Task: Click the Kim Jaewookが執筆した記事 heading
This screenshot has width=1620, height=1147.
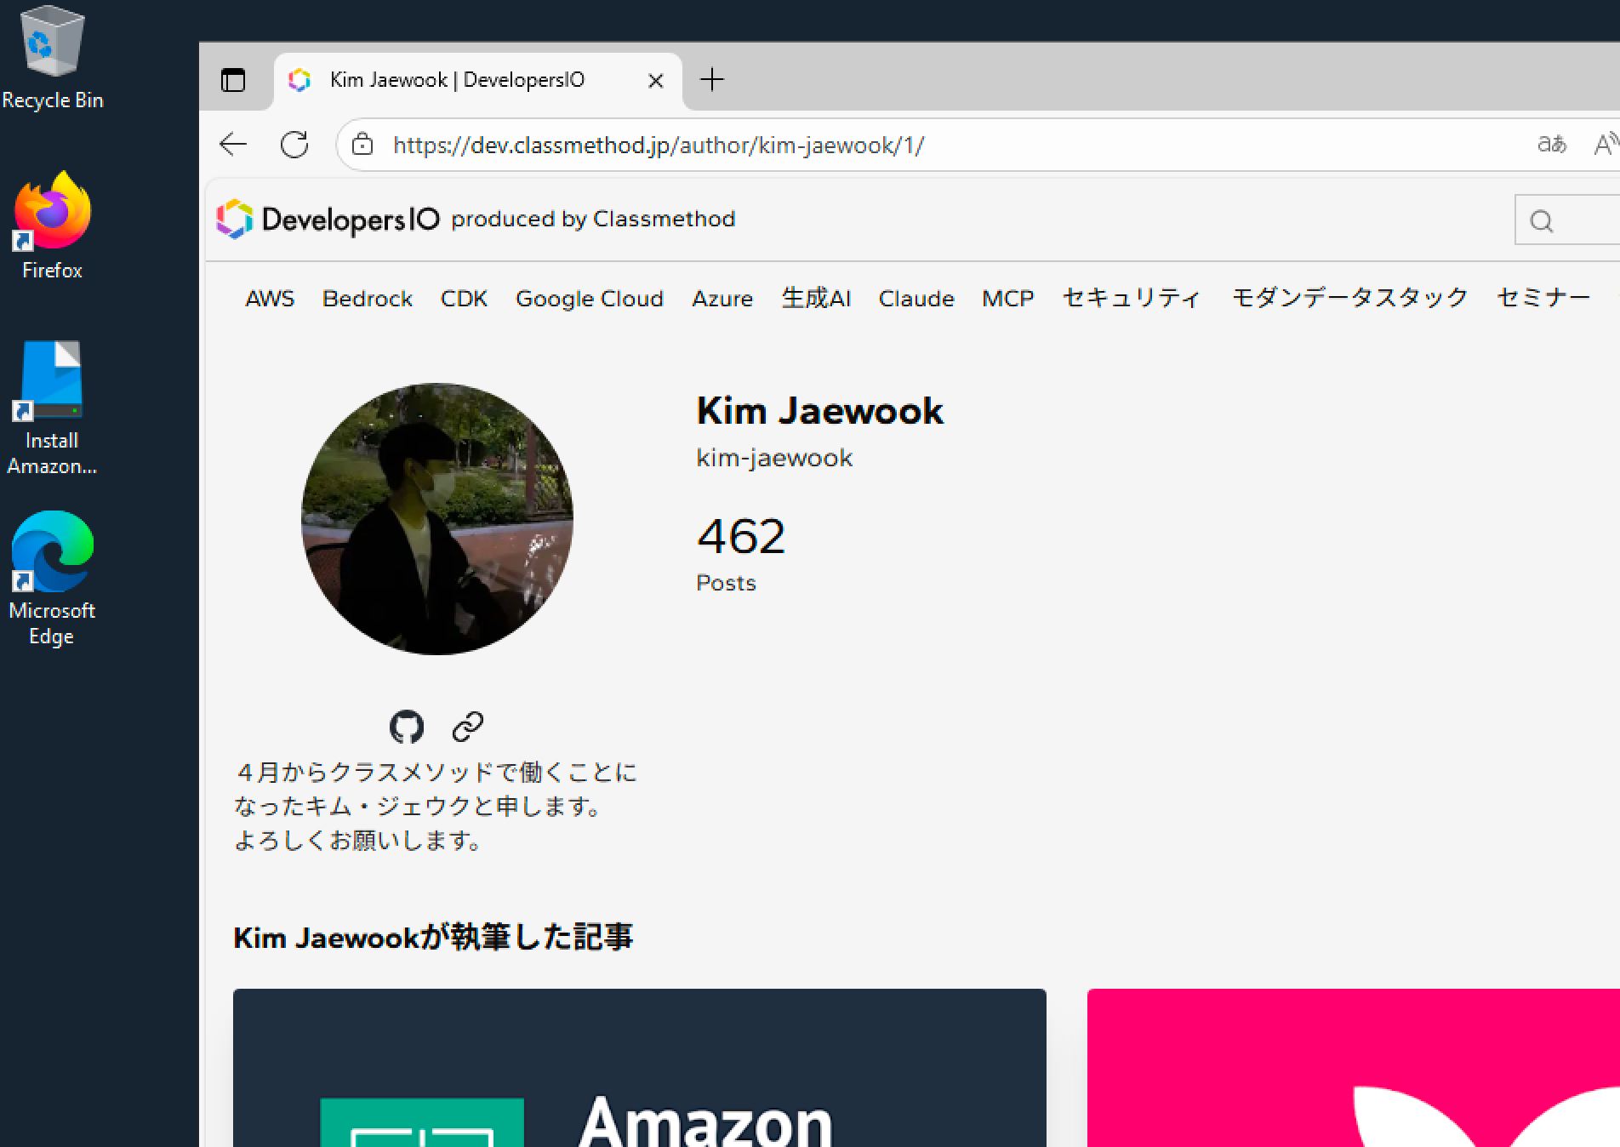Action: coord(433,938)
